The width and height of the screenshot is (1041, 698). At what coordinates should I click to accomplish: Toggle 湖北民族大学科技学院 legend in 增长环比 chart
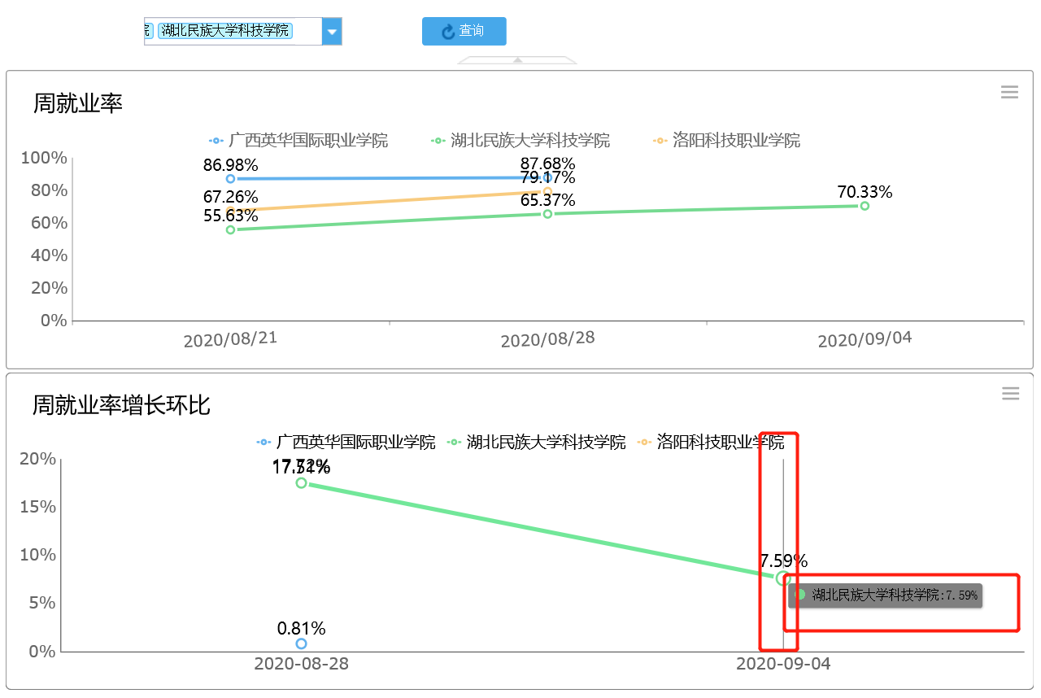click(537, 442)
